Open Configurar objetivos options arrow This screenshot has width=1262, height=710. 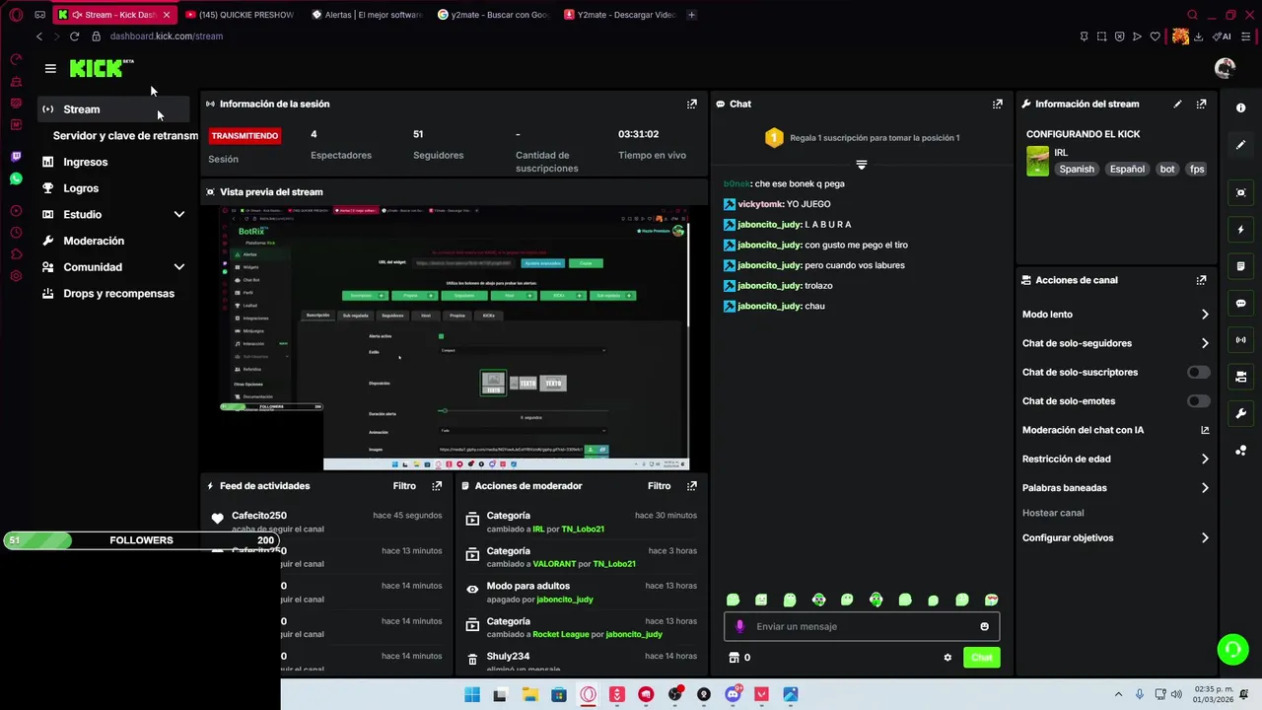click(1205, 538)
